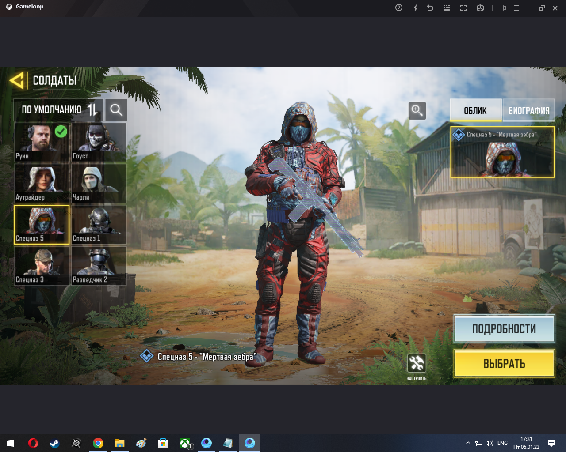This screenshot has width=566, height=452.
Task: Switch to the БИОГРАФИЯ tab
Action: click(x=529, y=110)
